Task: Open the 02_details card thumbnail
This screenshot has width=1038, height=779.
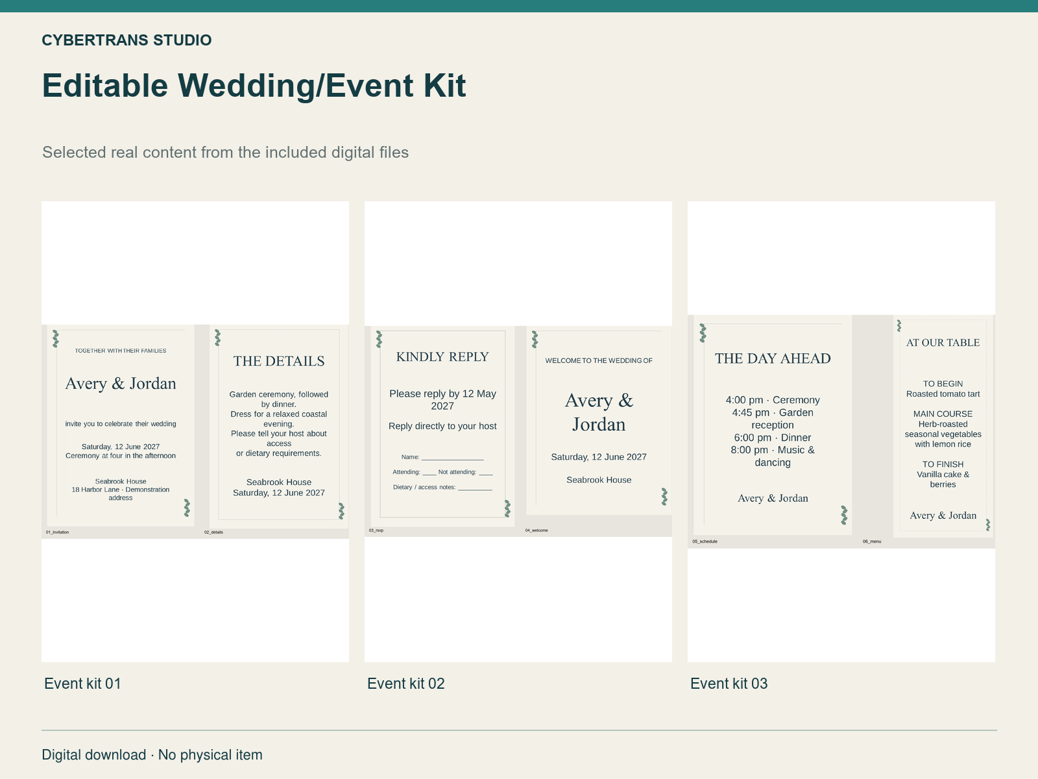Action: click(279, 427)
